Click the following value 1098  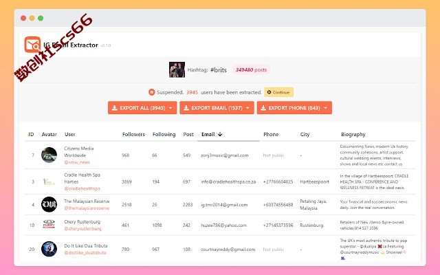point(157,225)
